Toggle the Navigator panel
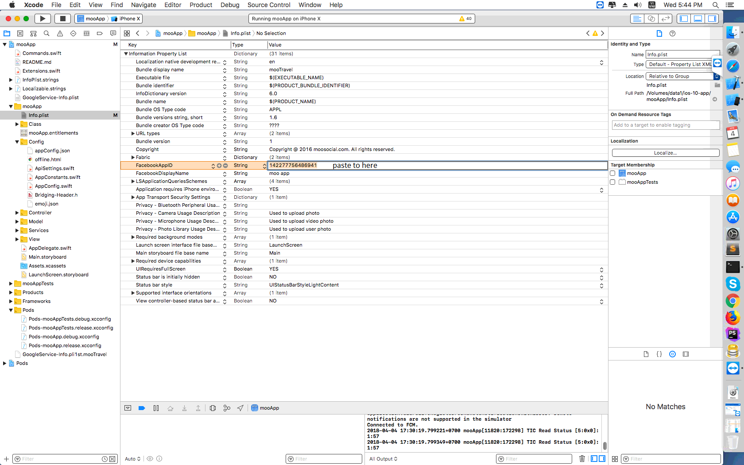 (684, 19)
